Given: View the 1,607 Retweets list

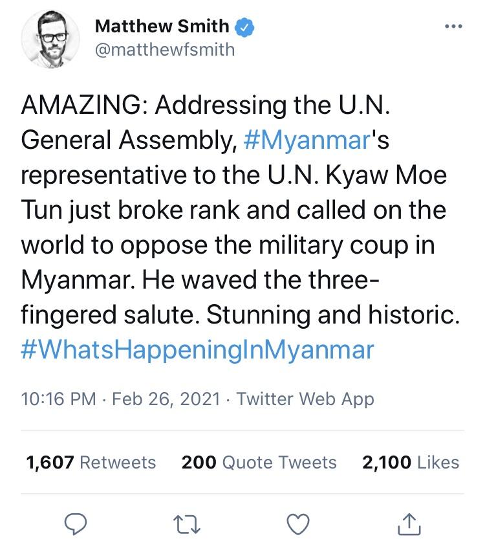Looking at the screenshot, I should 91,462.
